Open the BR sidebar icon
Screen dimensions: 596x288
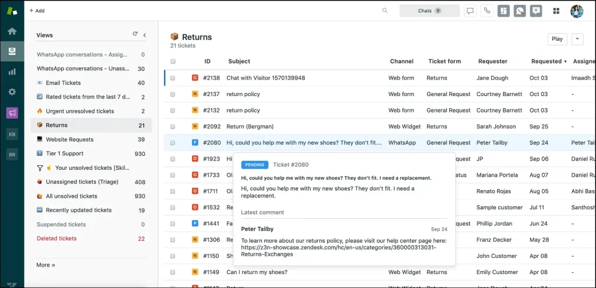pyautogui.click(x=12, y=155)
